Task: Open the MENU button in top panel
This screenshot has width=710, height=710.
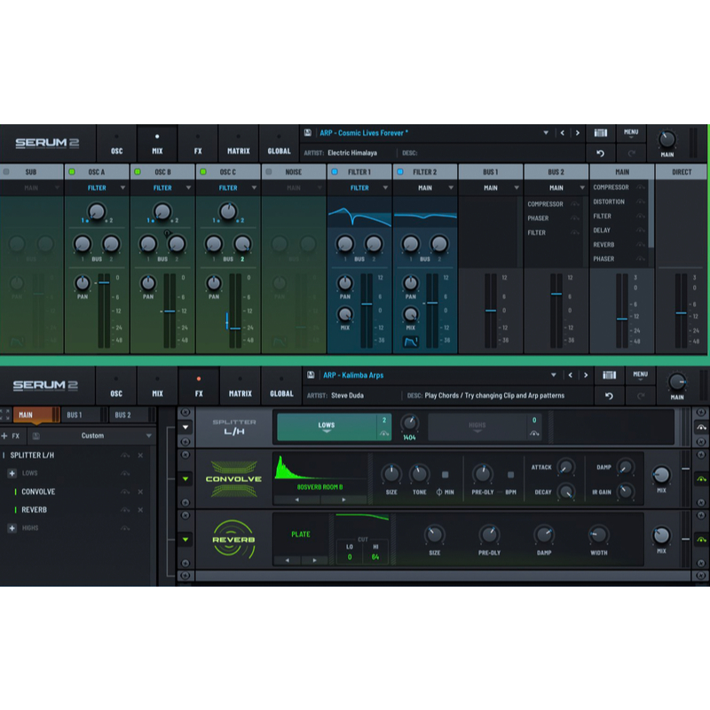Action: click(631, 133)
